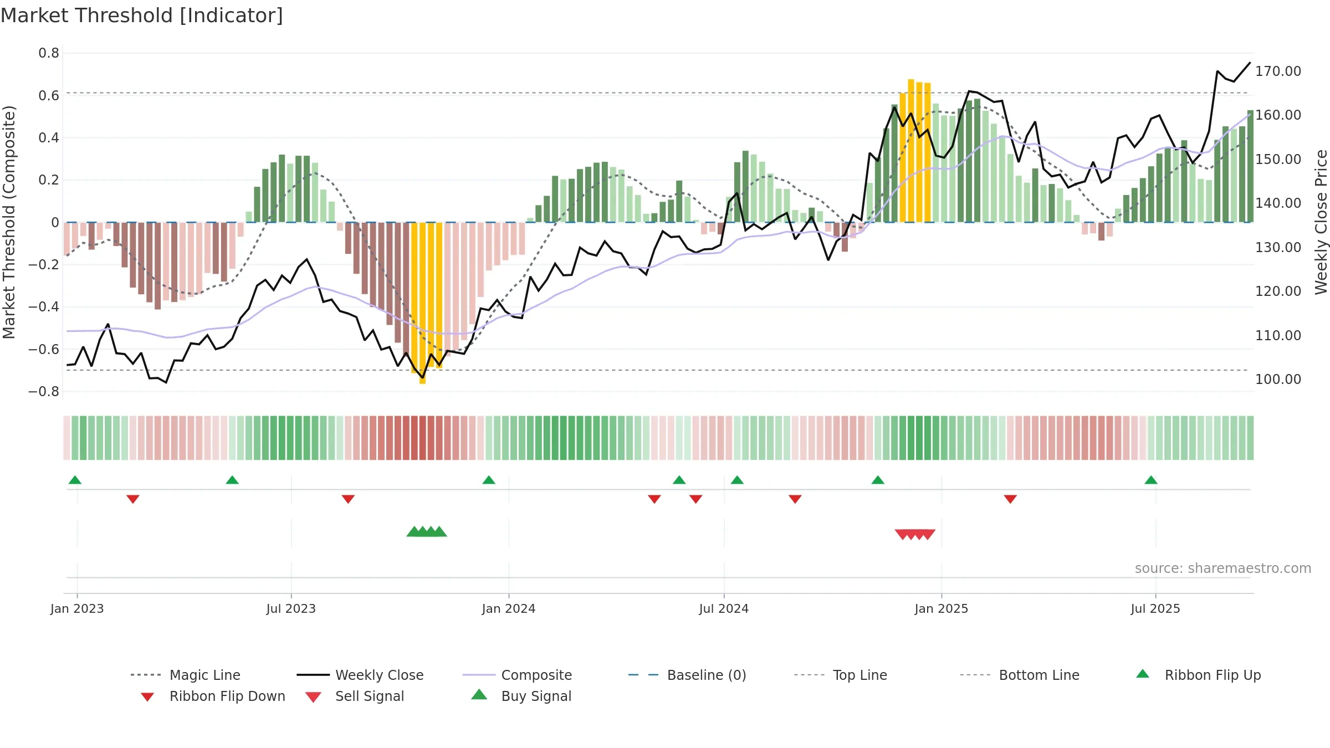Toggle the Buy Signal legend entry
This screenshot has height=748, width=1330.
[x=521, y=696]
